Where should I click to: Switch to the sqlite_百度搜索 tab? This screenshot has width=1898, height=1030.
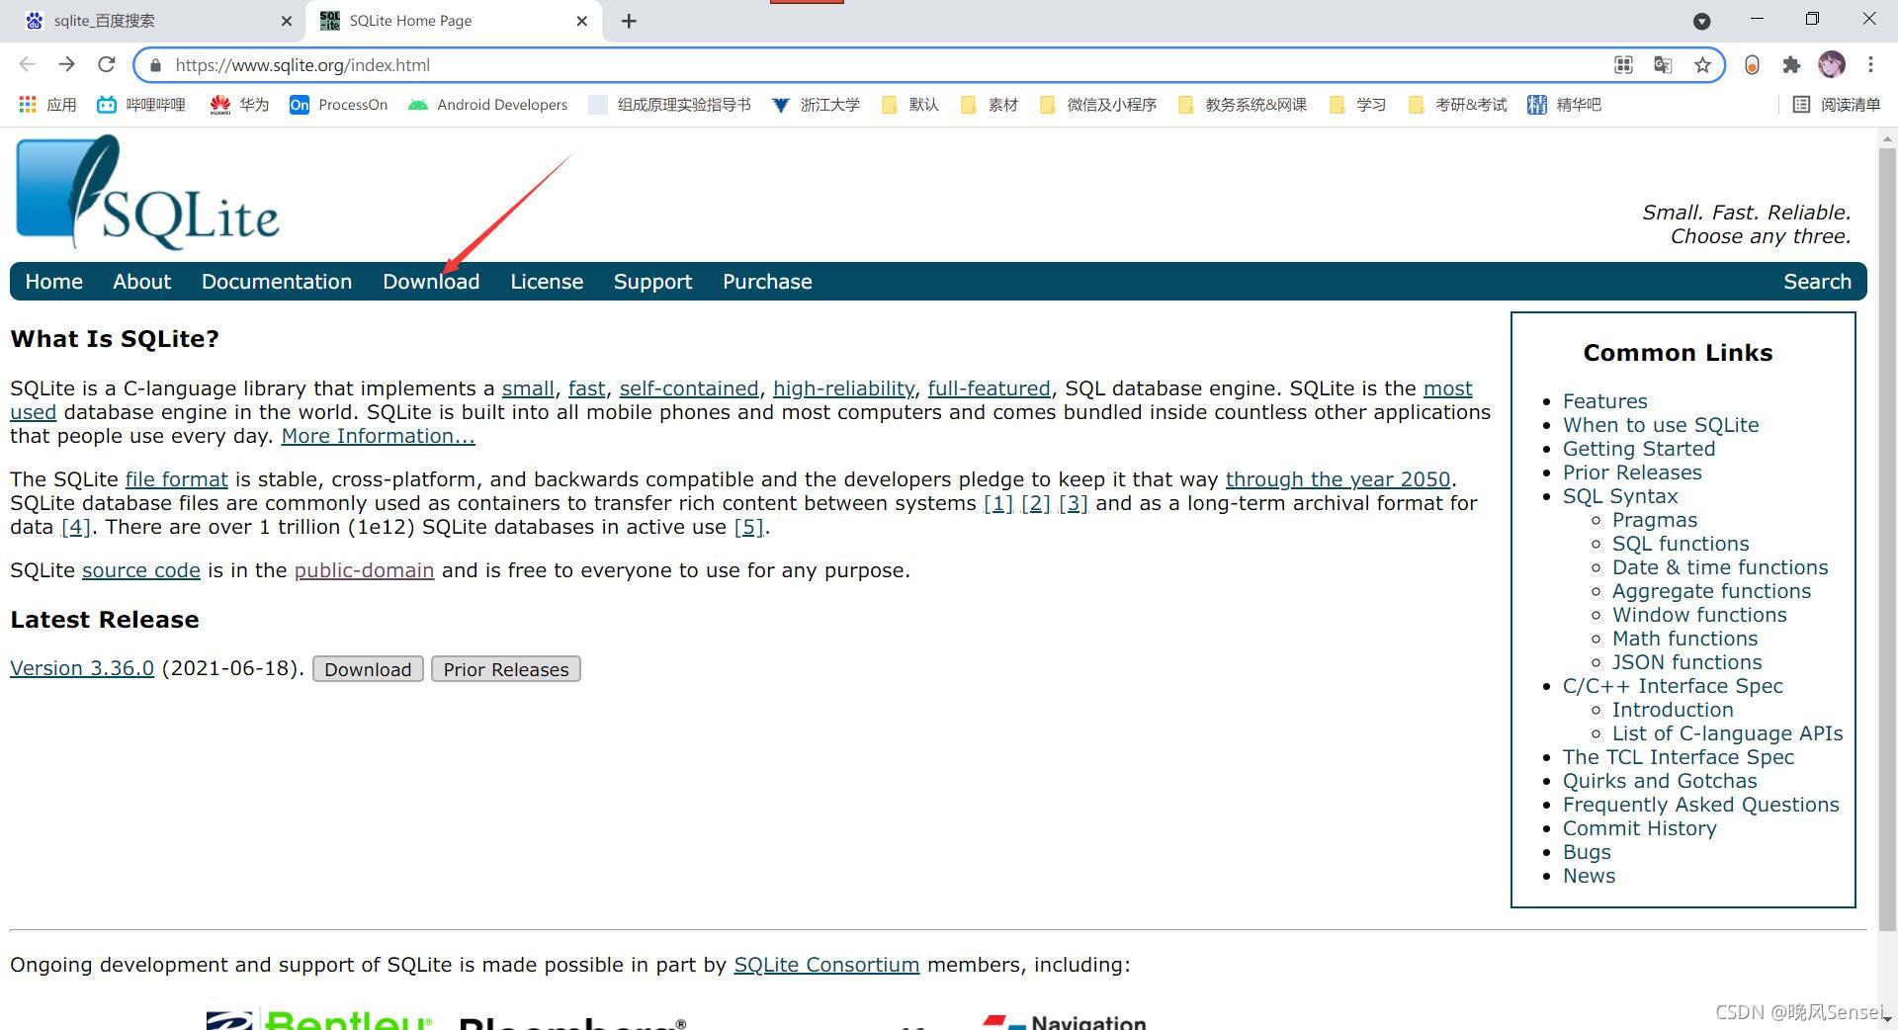click(x=153, y=21)
